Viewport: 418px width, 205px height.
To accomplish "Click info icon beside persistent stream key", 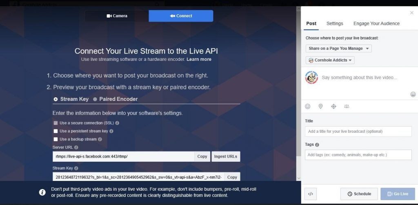I will 111,131.
